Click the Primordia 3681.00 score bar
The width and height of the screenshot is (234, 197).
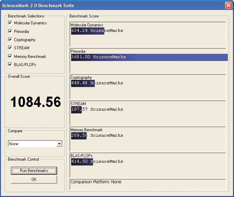tap(149, 57)
